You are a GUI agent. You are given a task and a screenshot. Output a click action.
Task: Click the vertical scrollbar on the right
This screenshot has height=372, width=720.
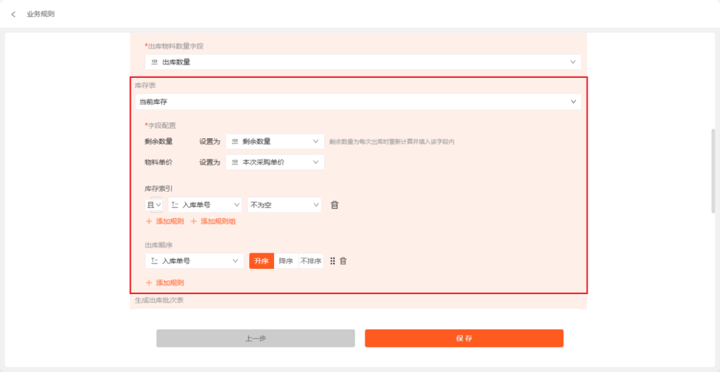point(713,171)
